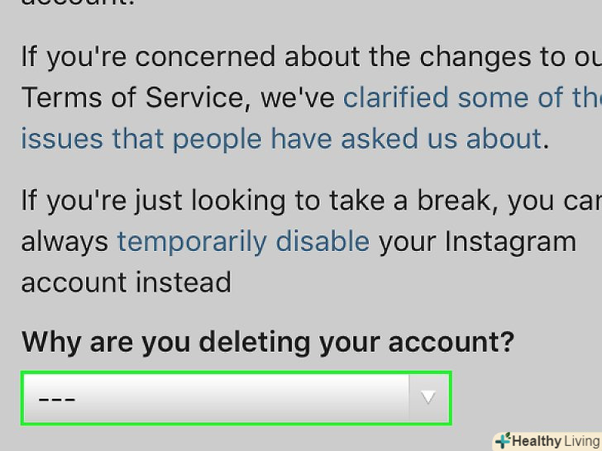Click the Healthy Living cross logo icon
Image resolution: width=602 pixels, height=451 pixels.
(503, 441)
